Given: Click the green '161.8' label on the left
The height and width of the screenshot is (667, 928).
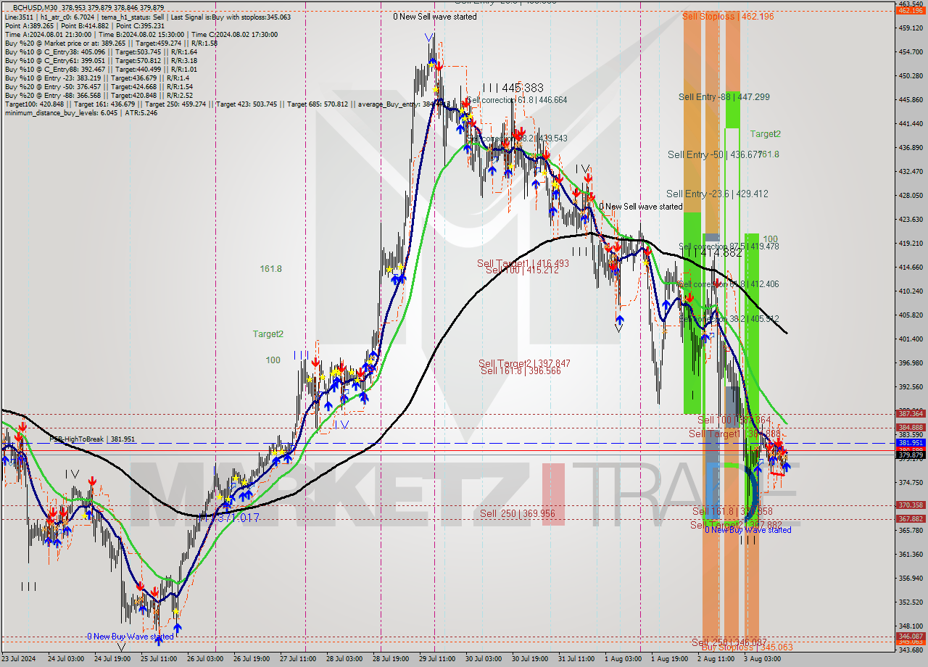Looking at the screenshot, I should click(271, 269).
